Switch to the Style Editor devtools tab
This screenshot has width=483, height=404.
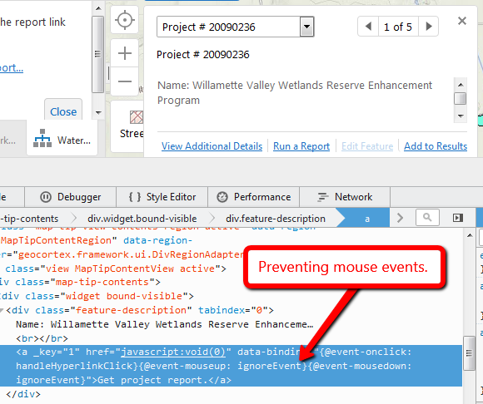tap(162, 197)
